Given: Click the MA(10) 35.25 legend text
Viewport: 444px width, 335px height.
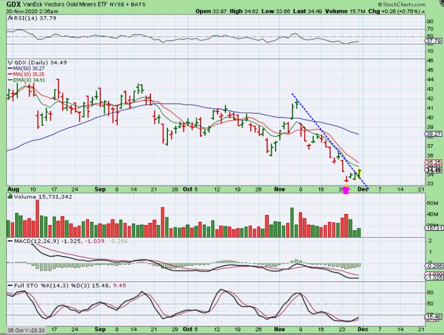Looking at the screenshot, I should point(29,74).
